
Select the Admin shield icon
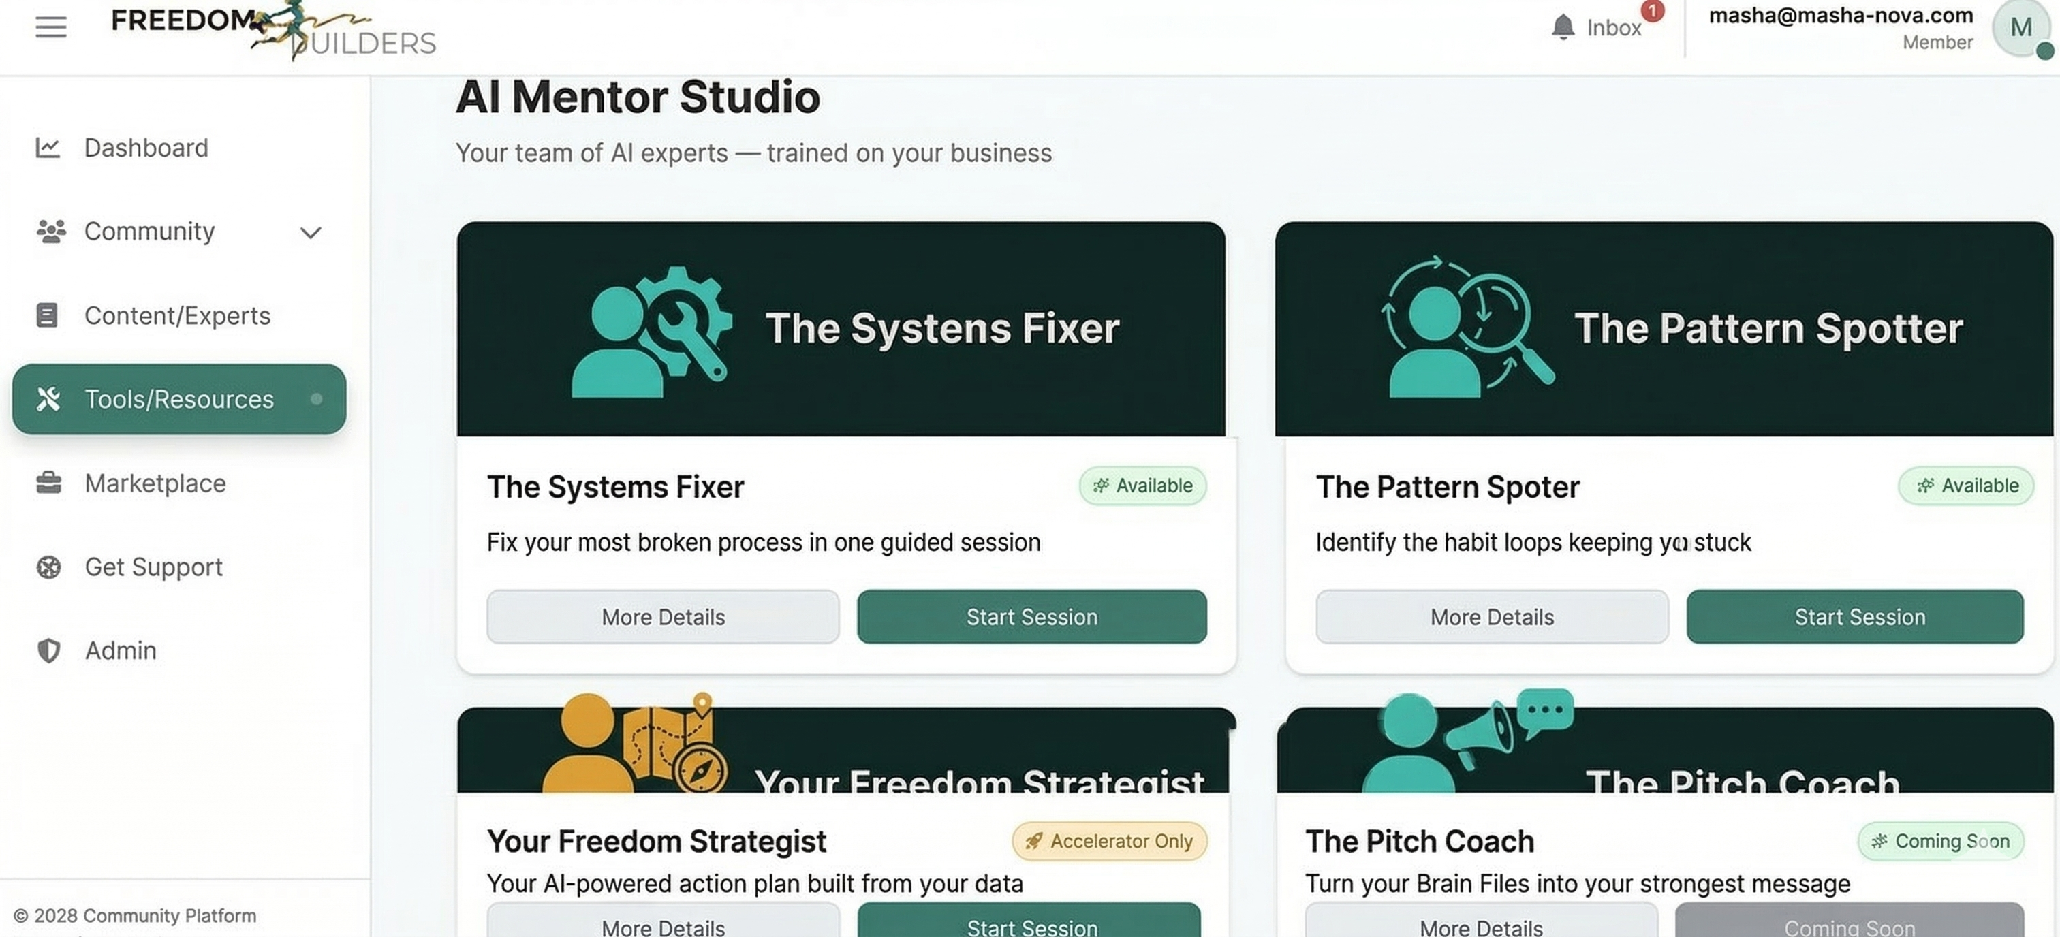point(49,651)
